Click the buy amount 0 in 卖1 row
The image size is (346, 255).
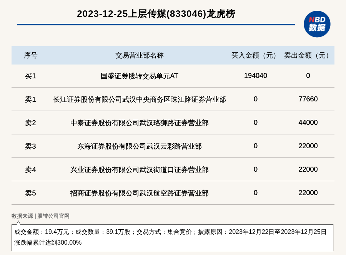click(x=256, y=99)
